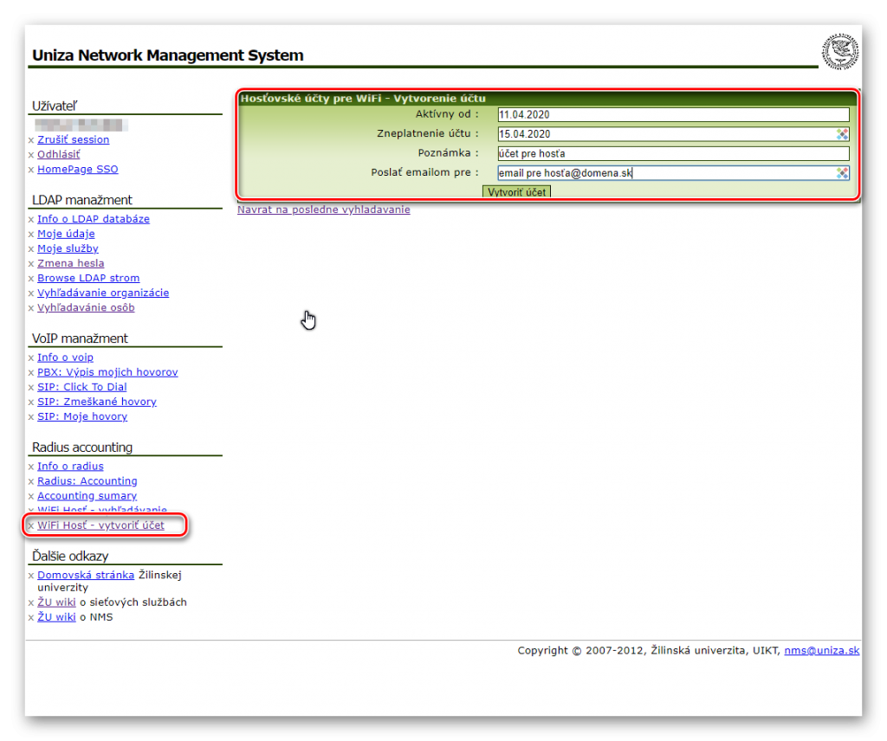Click the Ďalšie odkazy section heading
Viewport: 887px width, 741px height.
point(70,556)
